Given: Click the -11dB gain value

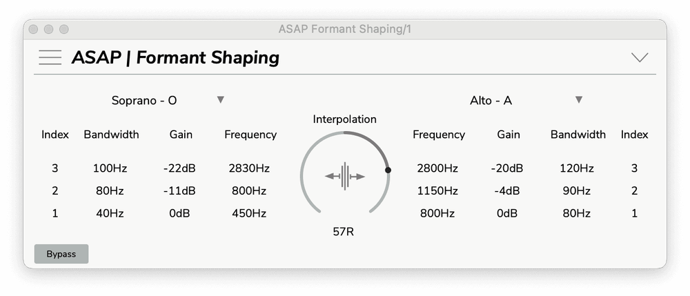Looking at the screenshot, I should (181, 190).
